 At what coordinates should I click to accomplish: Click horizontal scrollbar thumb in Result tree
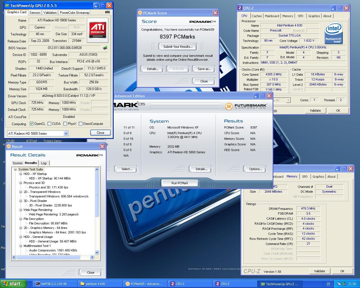point(48,257)
